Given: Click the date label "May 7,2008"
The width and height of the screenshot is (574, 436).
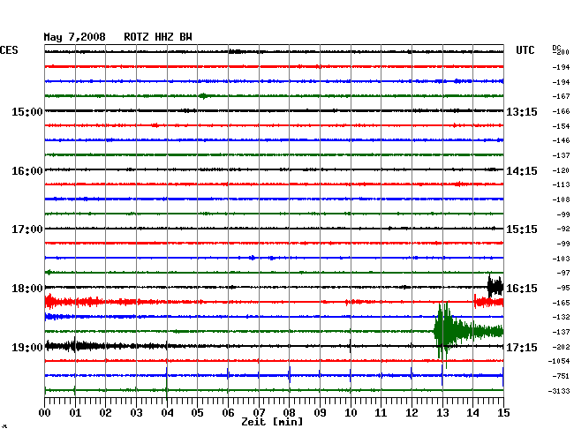Looking at the screenshot, I should point(74,37).
